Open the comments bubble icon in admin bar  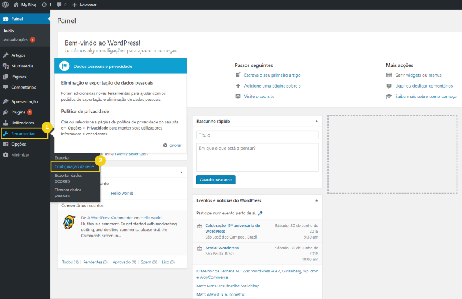coord(59,5)
